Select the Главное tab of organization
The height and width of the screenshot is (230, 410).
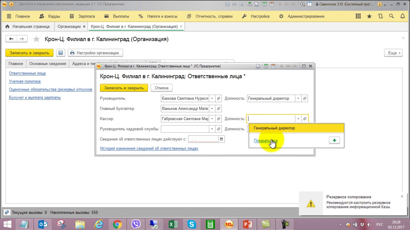(x=16, y=64)
